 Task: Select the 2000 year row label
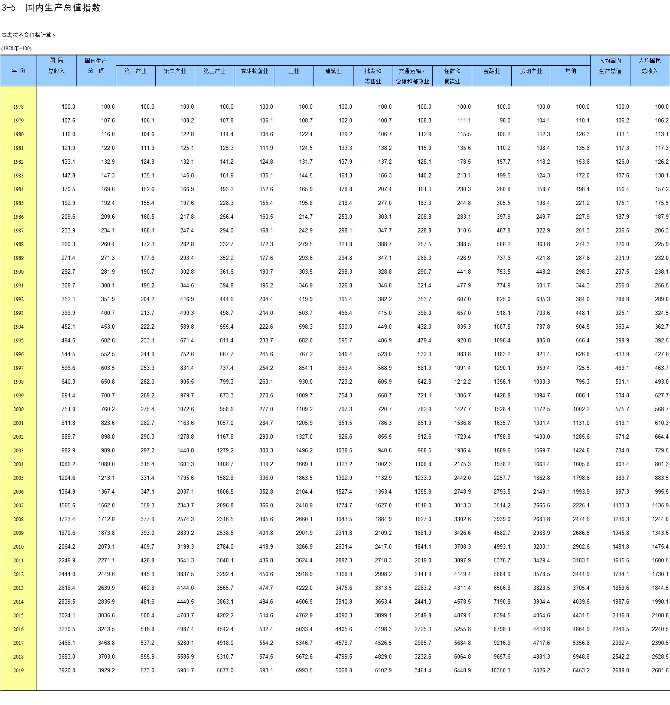pyautogui.click(x=18, y=409)
